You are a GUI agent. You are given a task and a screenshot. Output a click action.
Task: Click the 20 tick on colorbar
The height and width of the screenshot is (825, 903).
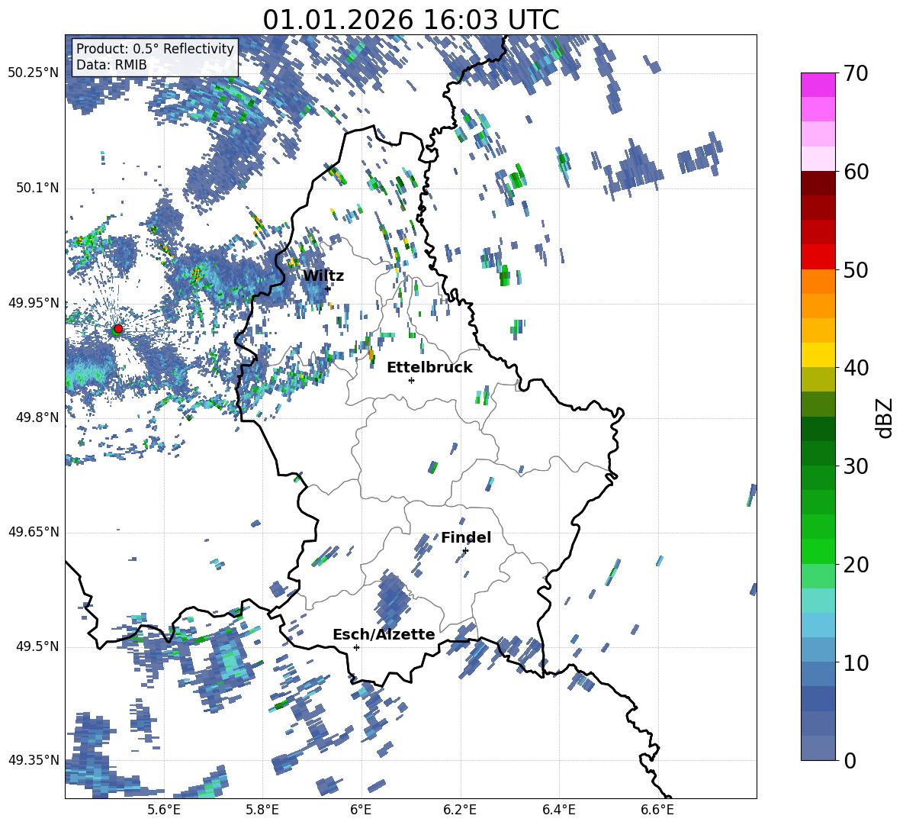click(x=856, y=564)
